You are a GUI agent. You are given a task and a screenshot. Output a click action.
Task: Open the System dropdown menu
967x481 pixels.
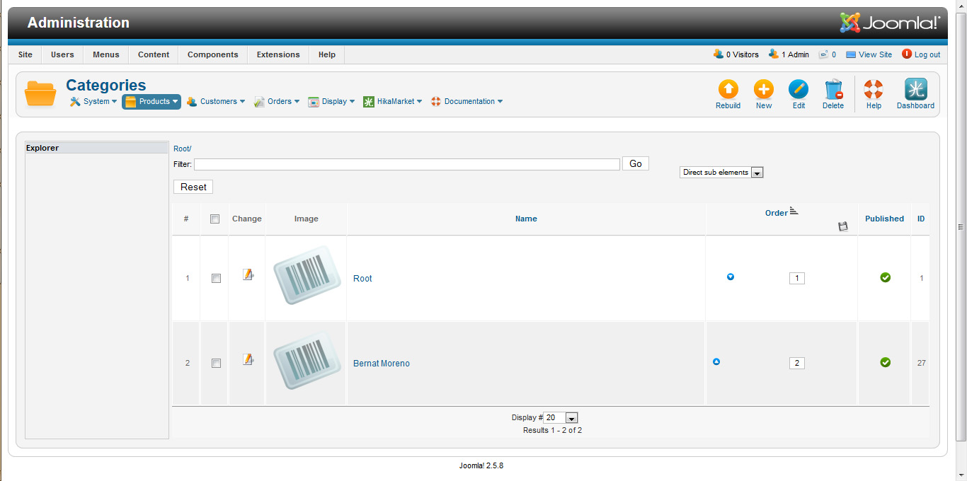(x=93, y=102)
